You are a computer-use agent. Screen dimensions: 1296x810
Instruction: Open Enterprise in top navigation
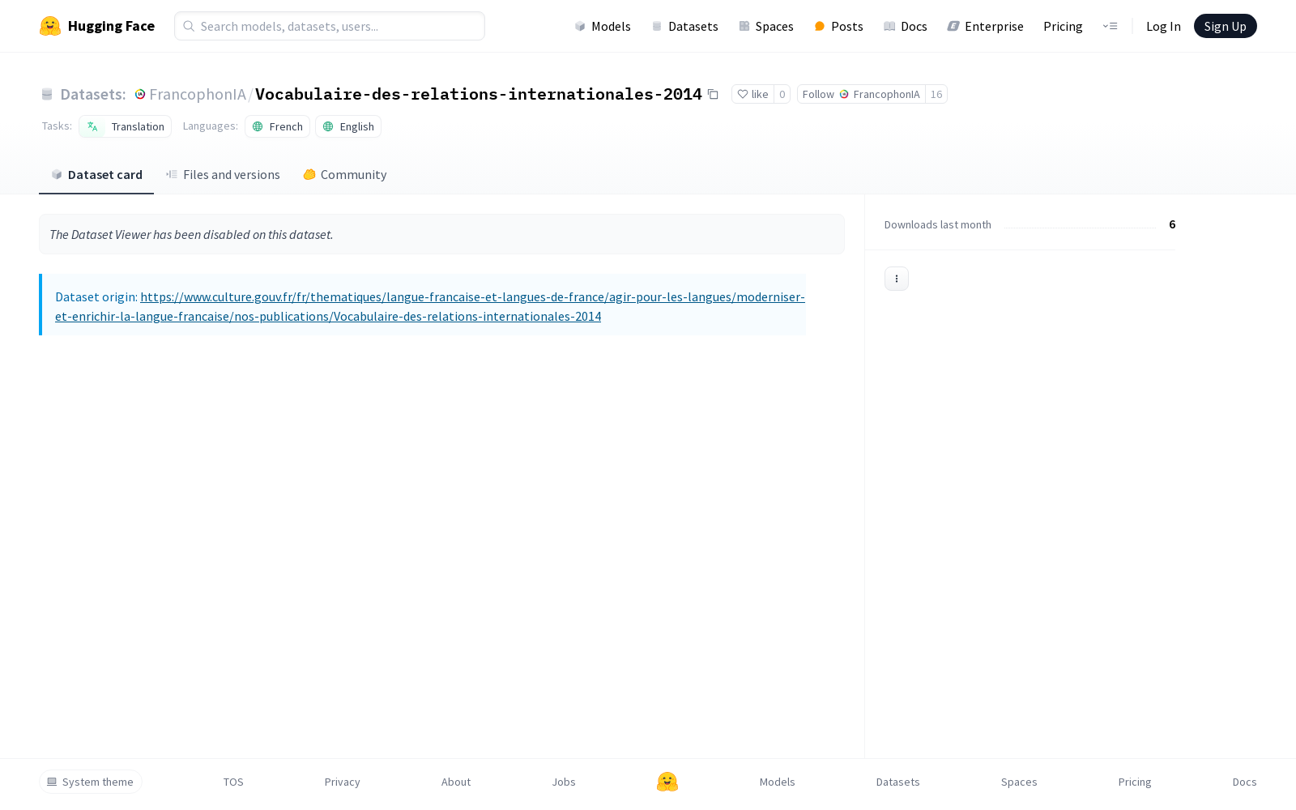986,26
